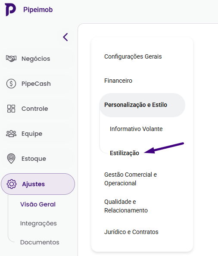The image size is (218, 256).
Task: Open Jurídico e Contratos category
Action: coord(131,232)
